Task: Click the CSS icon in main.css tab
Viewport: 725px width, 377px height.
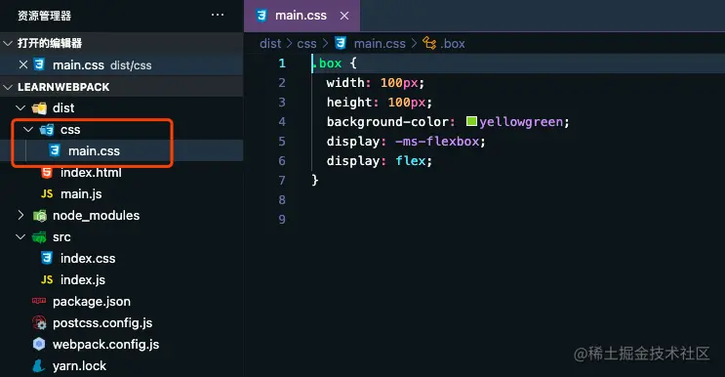Action: click(x=262, y=16)
